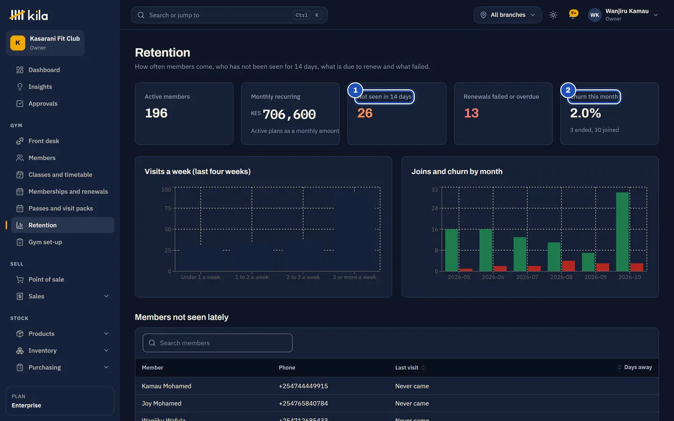
Task: Click the Insights lightbulb icon
Action: tap(20, 87)
